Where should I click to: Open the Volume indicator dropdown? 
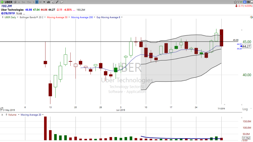(x=18, y=115)
